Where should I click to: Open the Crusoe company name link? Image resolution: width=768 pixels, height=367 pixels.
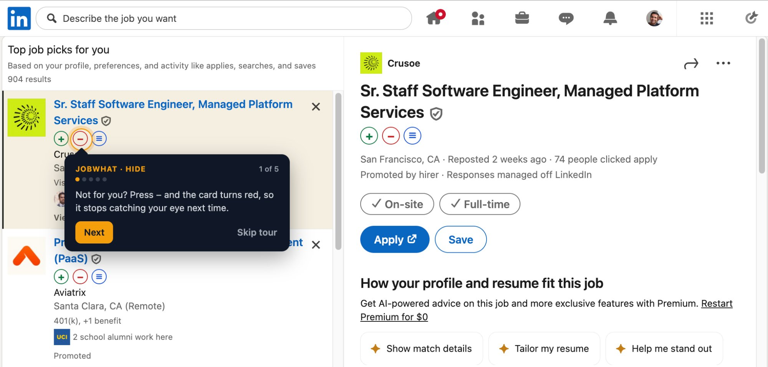404,63
